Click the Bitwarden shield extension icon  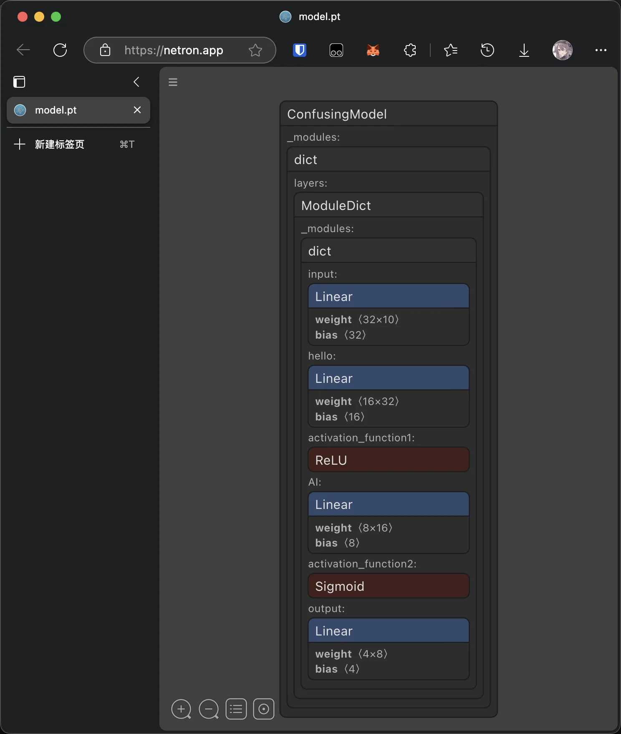(300, 50)
